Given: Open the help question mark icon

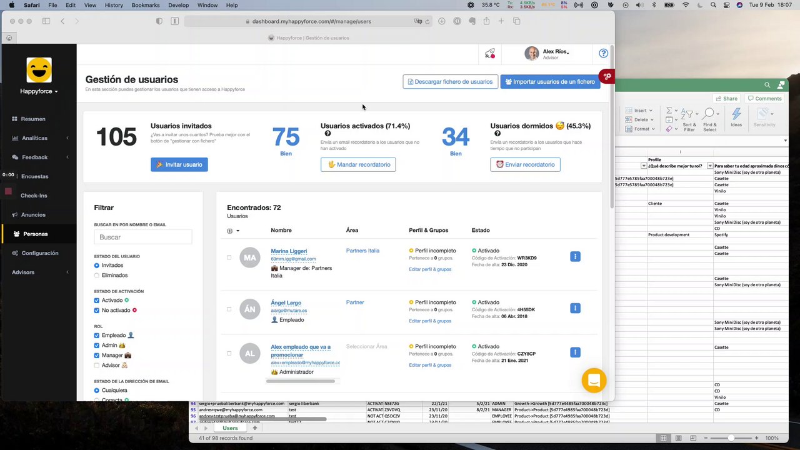Looking at the screenshot, I should click(603, 54).
